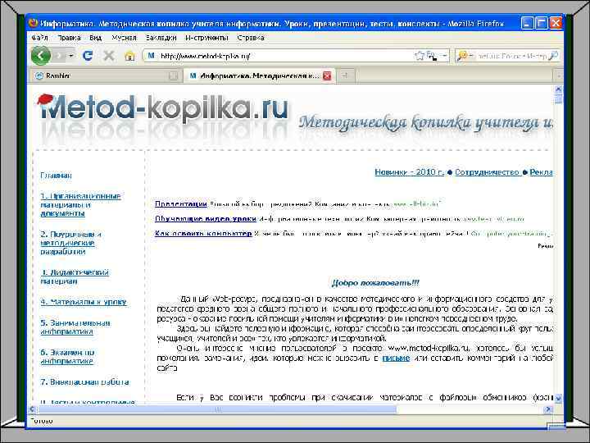Screen dimensions: 590x443
Task: Switch to the Rambler tab
Action: tap(106, 75)
